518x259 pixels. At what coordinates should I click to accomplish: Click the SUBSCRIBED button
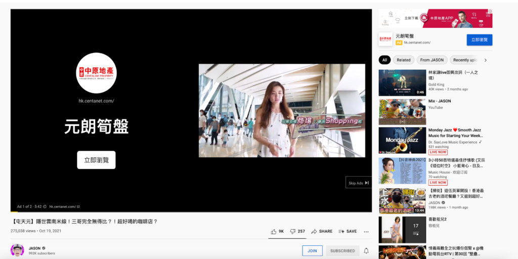coord(342,251)
